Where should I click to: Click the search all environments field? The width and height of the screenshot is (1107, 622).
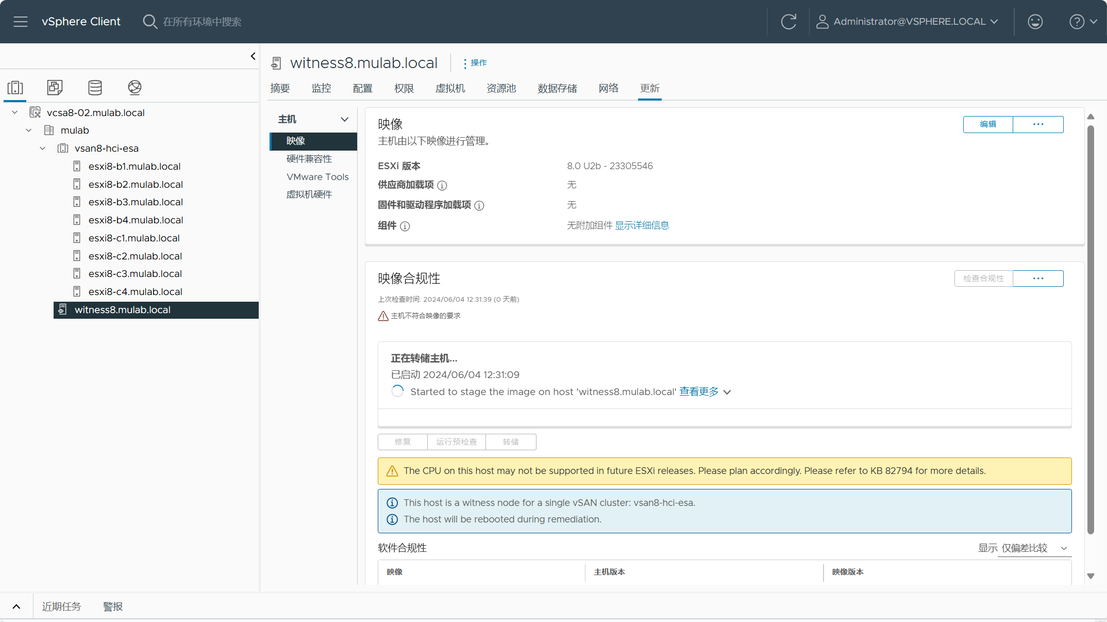point(202,22)
